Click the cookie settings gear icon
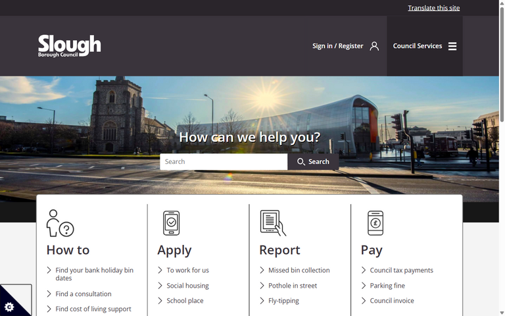 (9, 307)
